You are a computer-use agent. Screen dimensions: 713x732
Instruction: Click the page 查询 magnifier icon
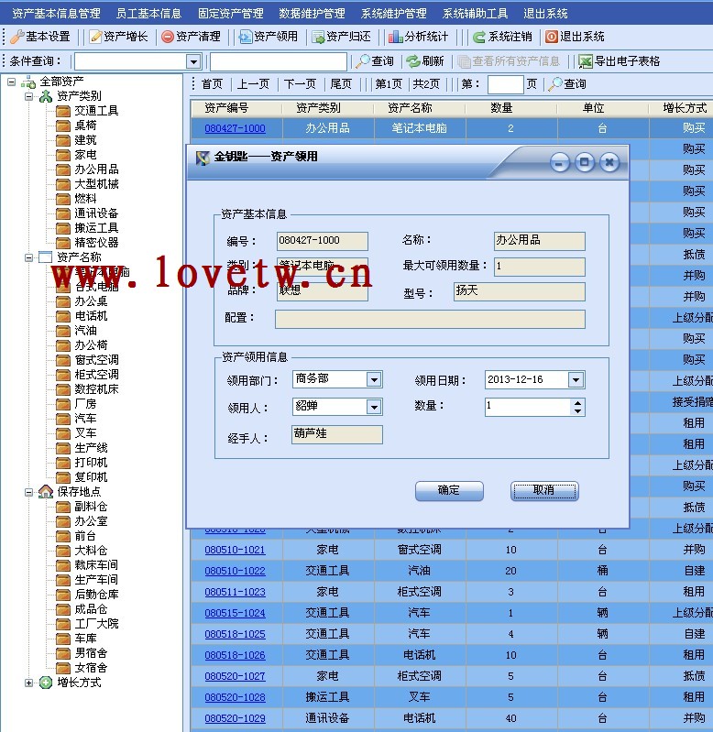tap(555, 84)
